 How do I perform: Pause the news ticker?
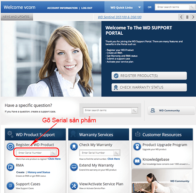tap(187, 17)
